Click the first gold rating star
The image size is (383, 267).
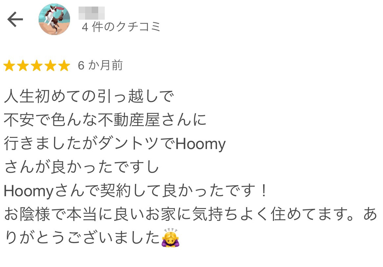[x=9, y=66]
